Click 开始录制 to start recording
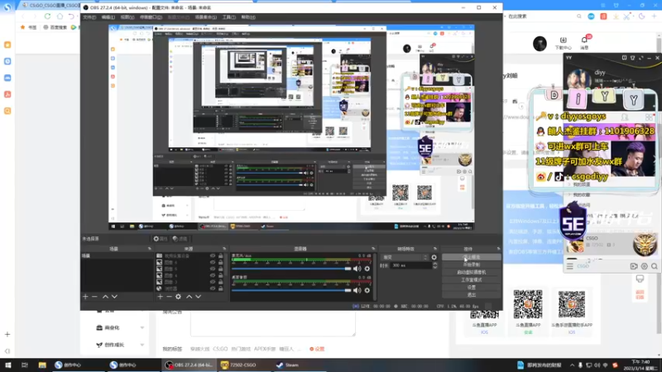 click(x=471, y=265)
